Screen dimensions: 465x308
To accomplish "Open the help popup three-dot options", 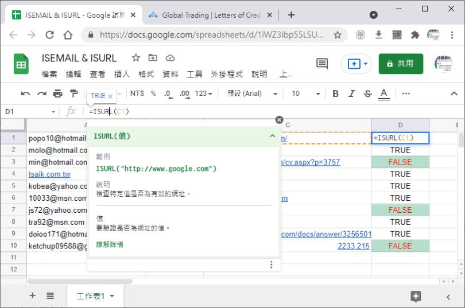I will tap(271, 264).
